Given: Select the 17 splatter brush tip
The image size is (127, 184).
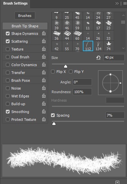Looking at the screenshot, I should (98, 25).
